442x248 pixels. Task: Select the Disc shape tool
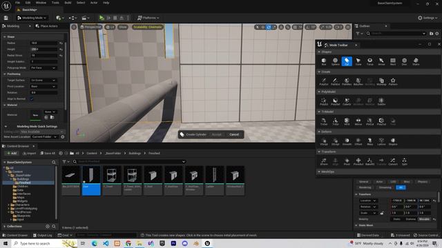405,61
